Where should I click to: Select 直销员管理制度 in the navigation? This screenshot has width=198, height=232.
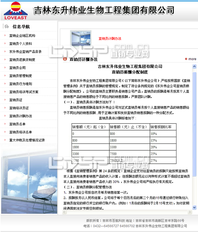[20, 76]
